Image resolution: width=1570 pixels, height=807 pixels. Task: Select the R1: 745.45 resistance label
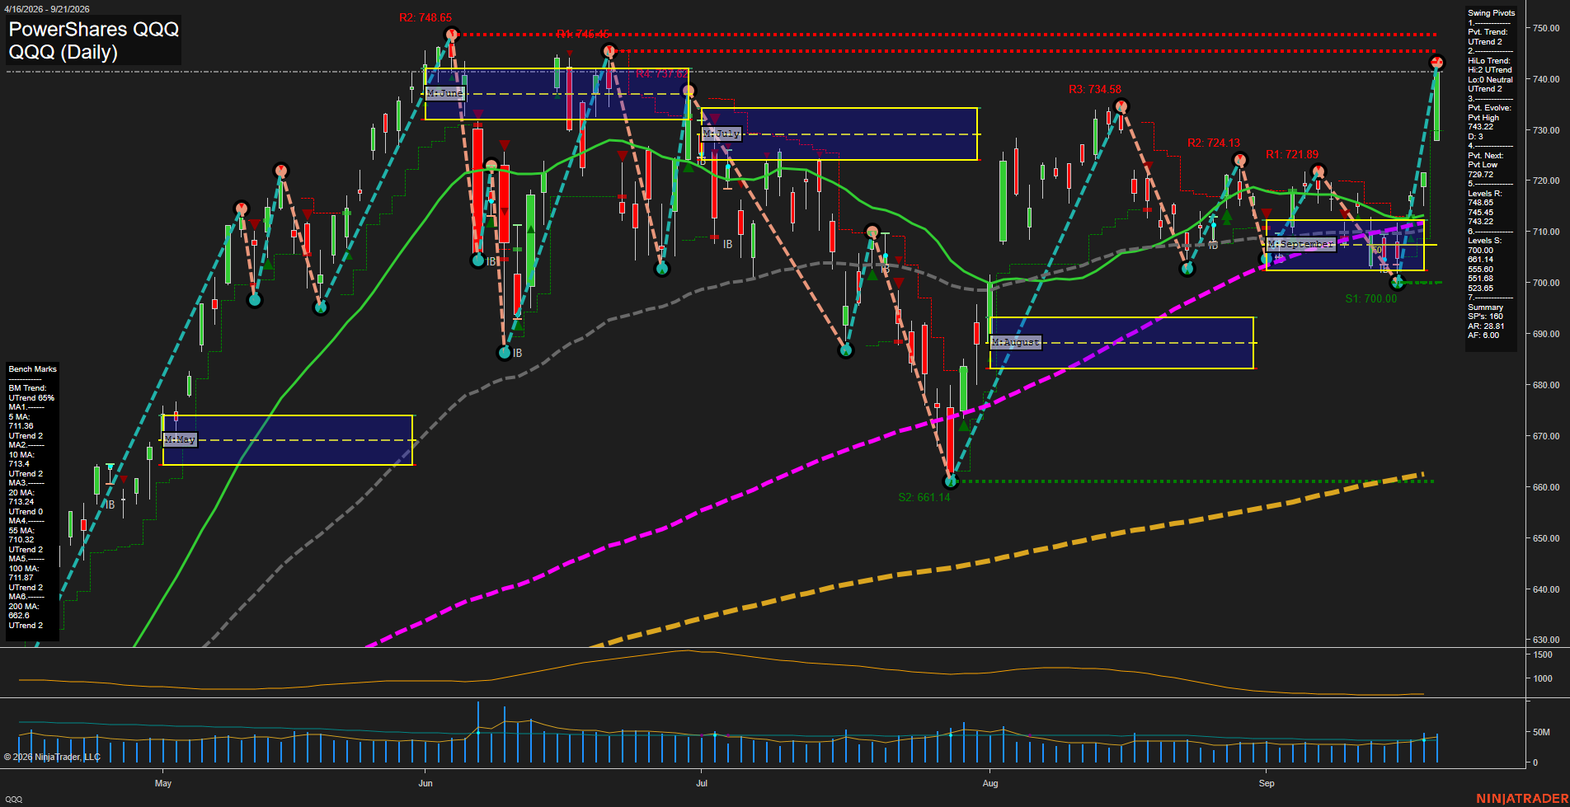(x=583, y=34)
